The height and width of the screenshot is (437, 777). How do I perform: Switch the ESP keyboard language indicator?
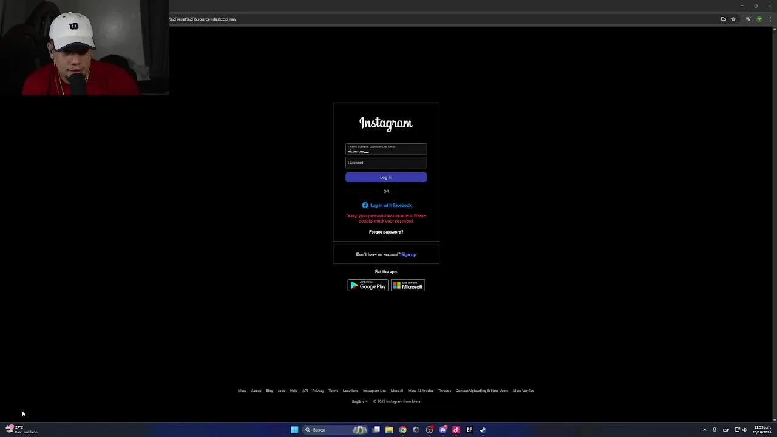coord(726,430)
